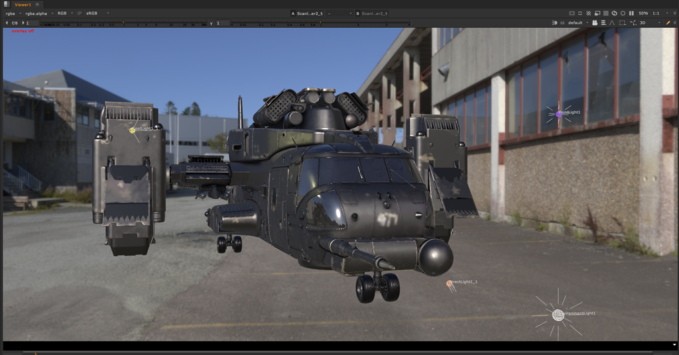Toggle the IP input process button

click(x=80, y=13)
